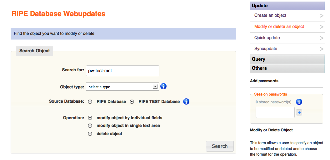Click plus icon to add session password
The image size is (330, 160).
pos(299,113)
